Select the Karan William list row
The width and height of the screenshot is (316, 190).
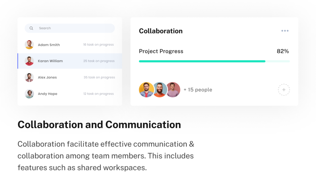[x=70, y=61]
